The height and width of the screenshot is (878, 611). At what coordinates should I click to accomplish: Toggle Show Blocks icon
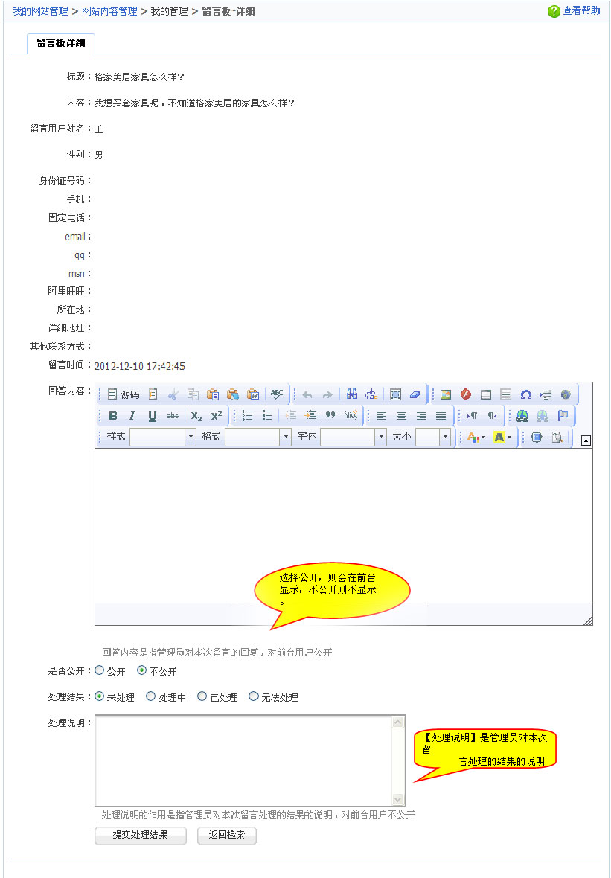pos(557,438)
